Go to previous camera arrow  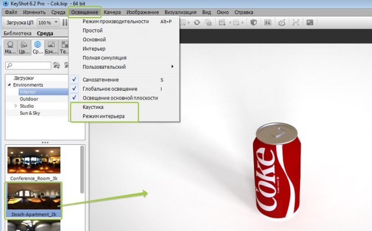click(x=230, y=23)
